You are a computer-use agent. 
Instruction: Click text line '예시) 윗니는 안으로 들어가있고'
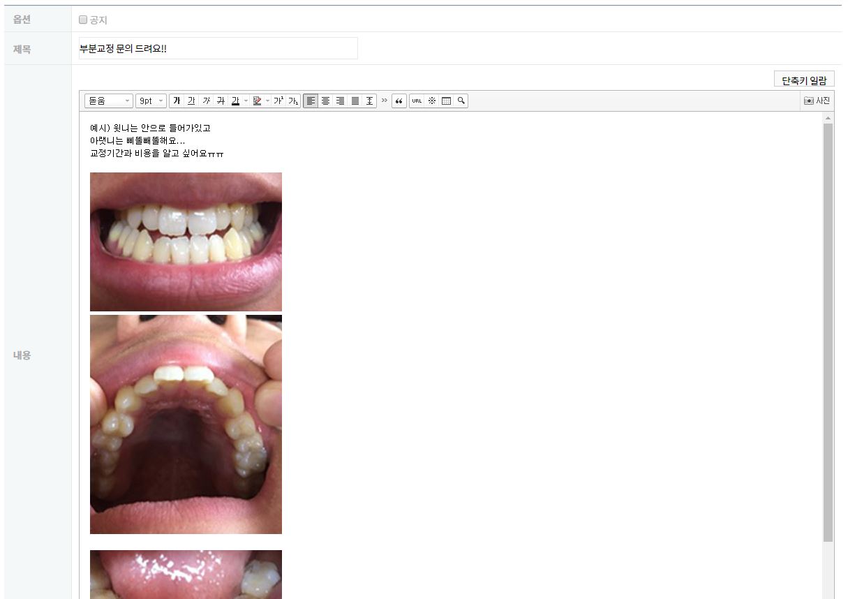click(150, 128)
